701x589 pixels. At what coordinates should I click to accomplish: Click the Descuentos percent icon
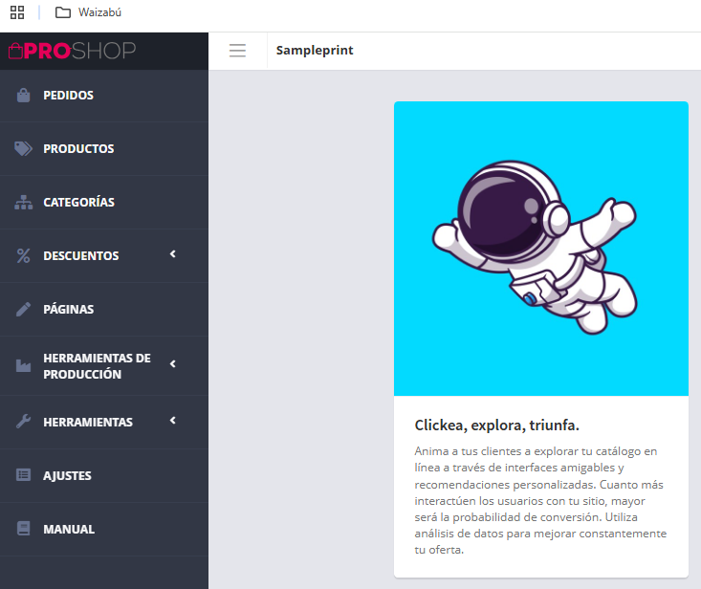pyautogui.click(x=24, y=256)
